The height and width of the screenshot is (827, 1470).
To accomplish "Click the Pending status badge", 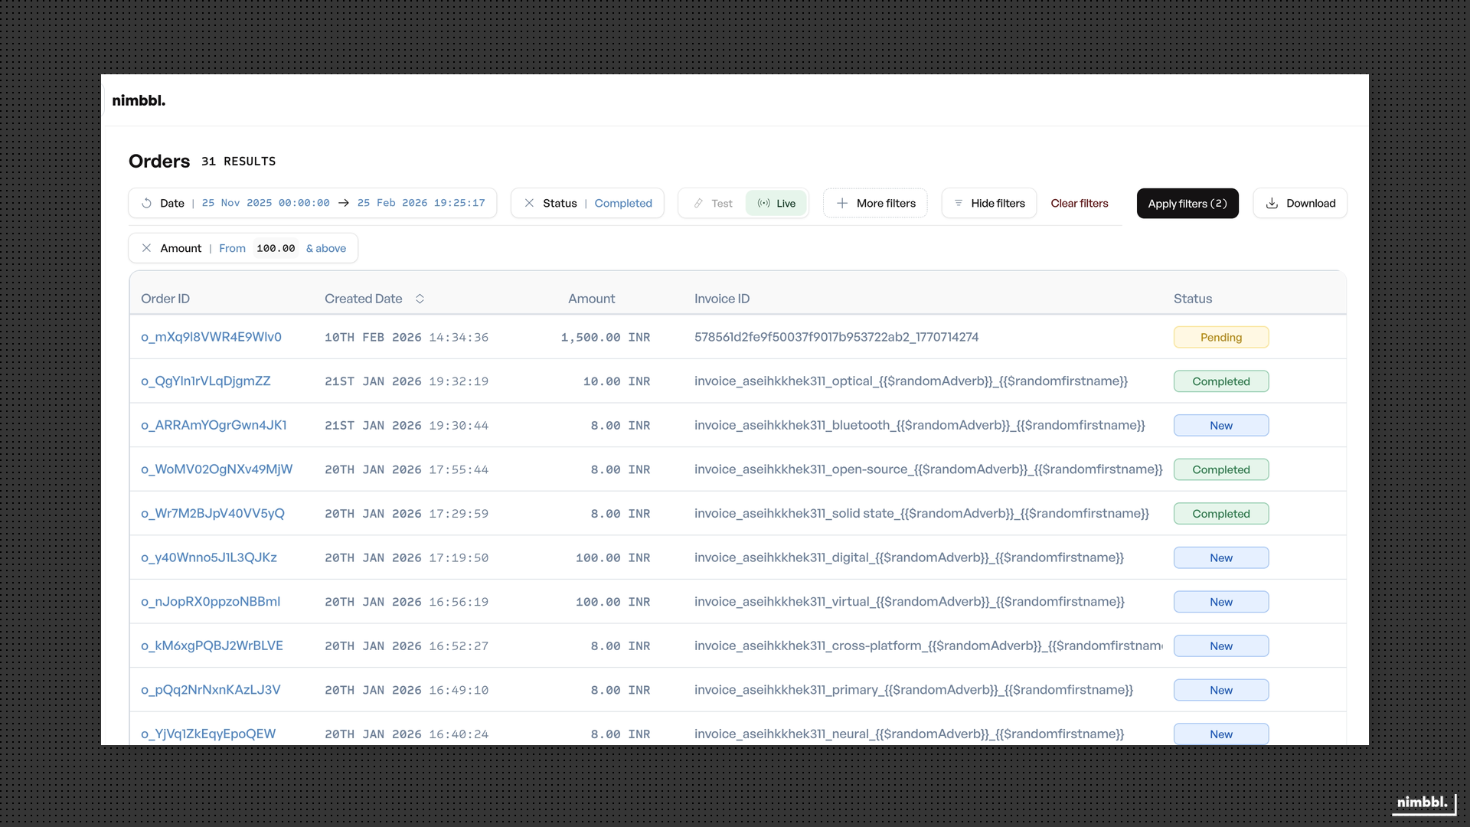I will 1220,337.
